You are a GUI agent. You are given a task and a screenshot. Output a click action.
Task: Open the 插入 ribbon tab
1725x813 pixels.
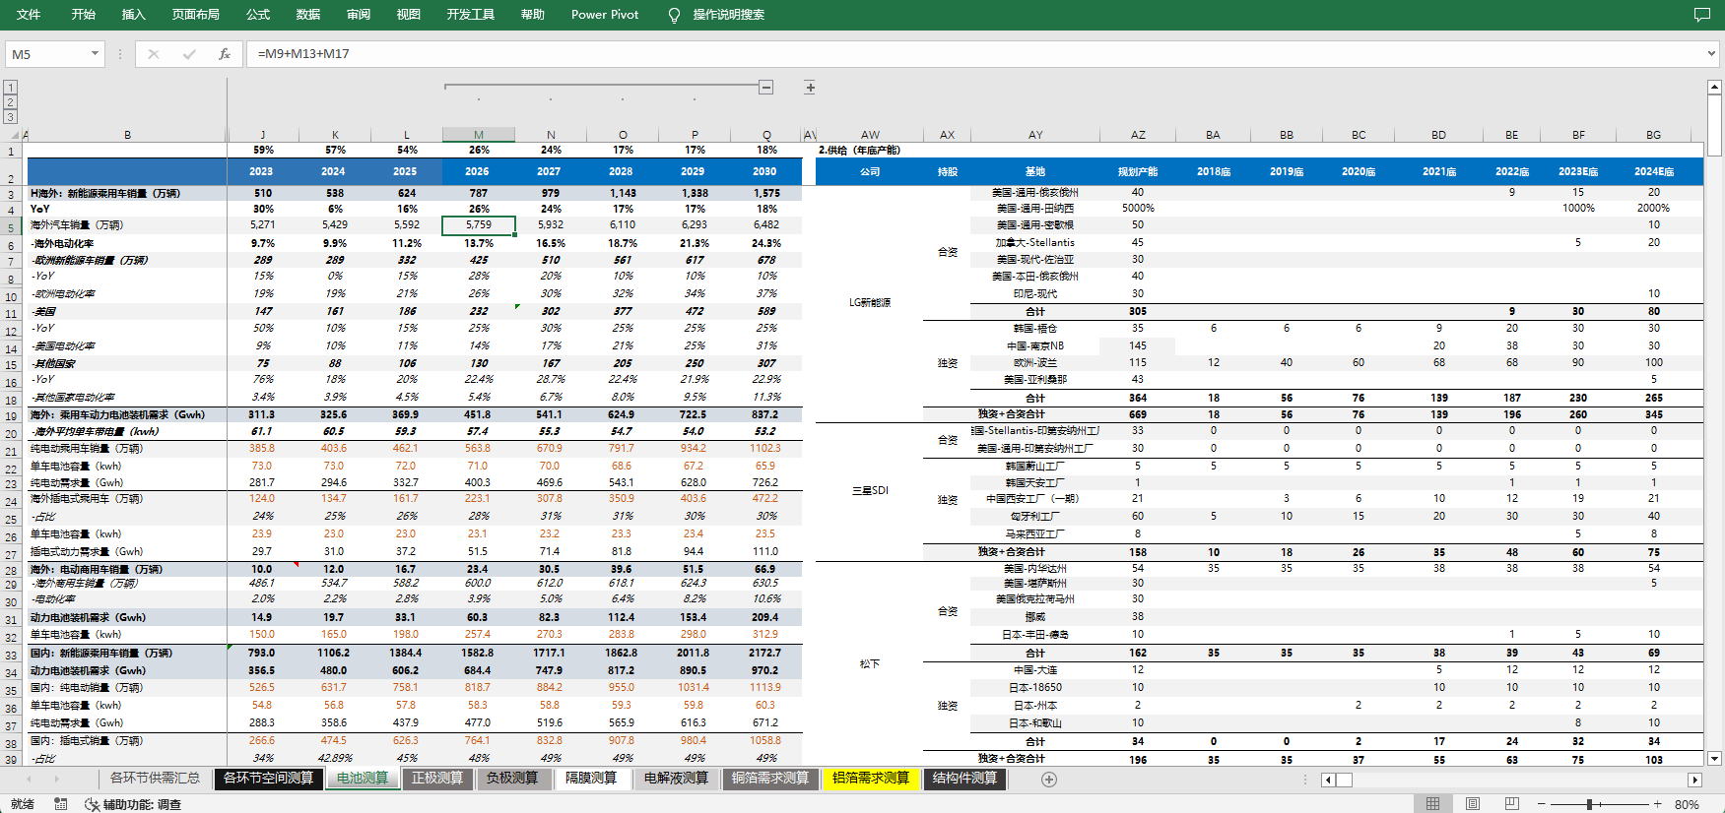(134, 15)
